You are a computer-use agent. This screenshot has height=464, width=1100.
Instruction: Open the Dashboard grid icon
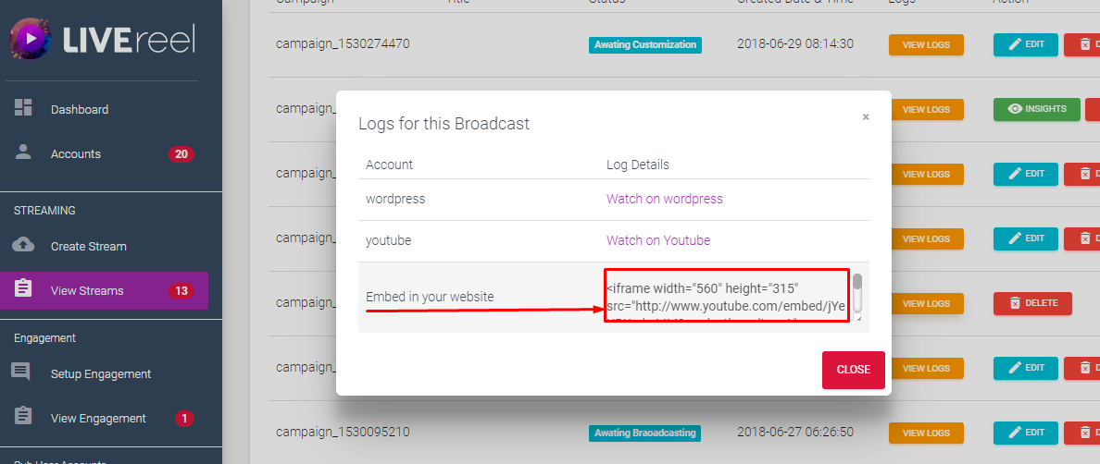coord(23,108)
